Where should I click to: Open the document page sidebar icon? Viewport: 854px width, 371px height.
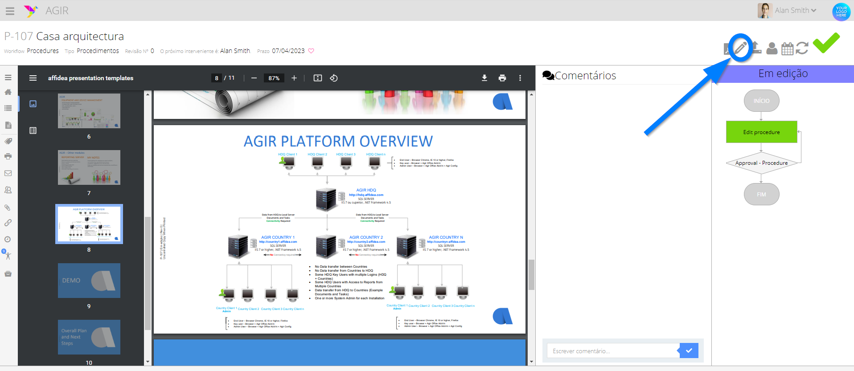pos(8,125)
